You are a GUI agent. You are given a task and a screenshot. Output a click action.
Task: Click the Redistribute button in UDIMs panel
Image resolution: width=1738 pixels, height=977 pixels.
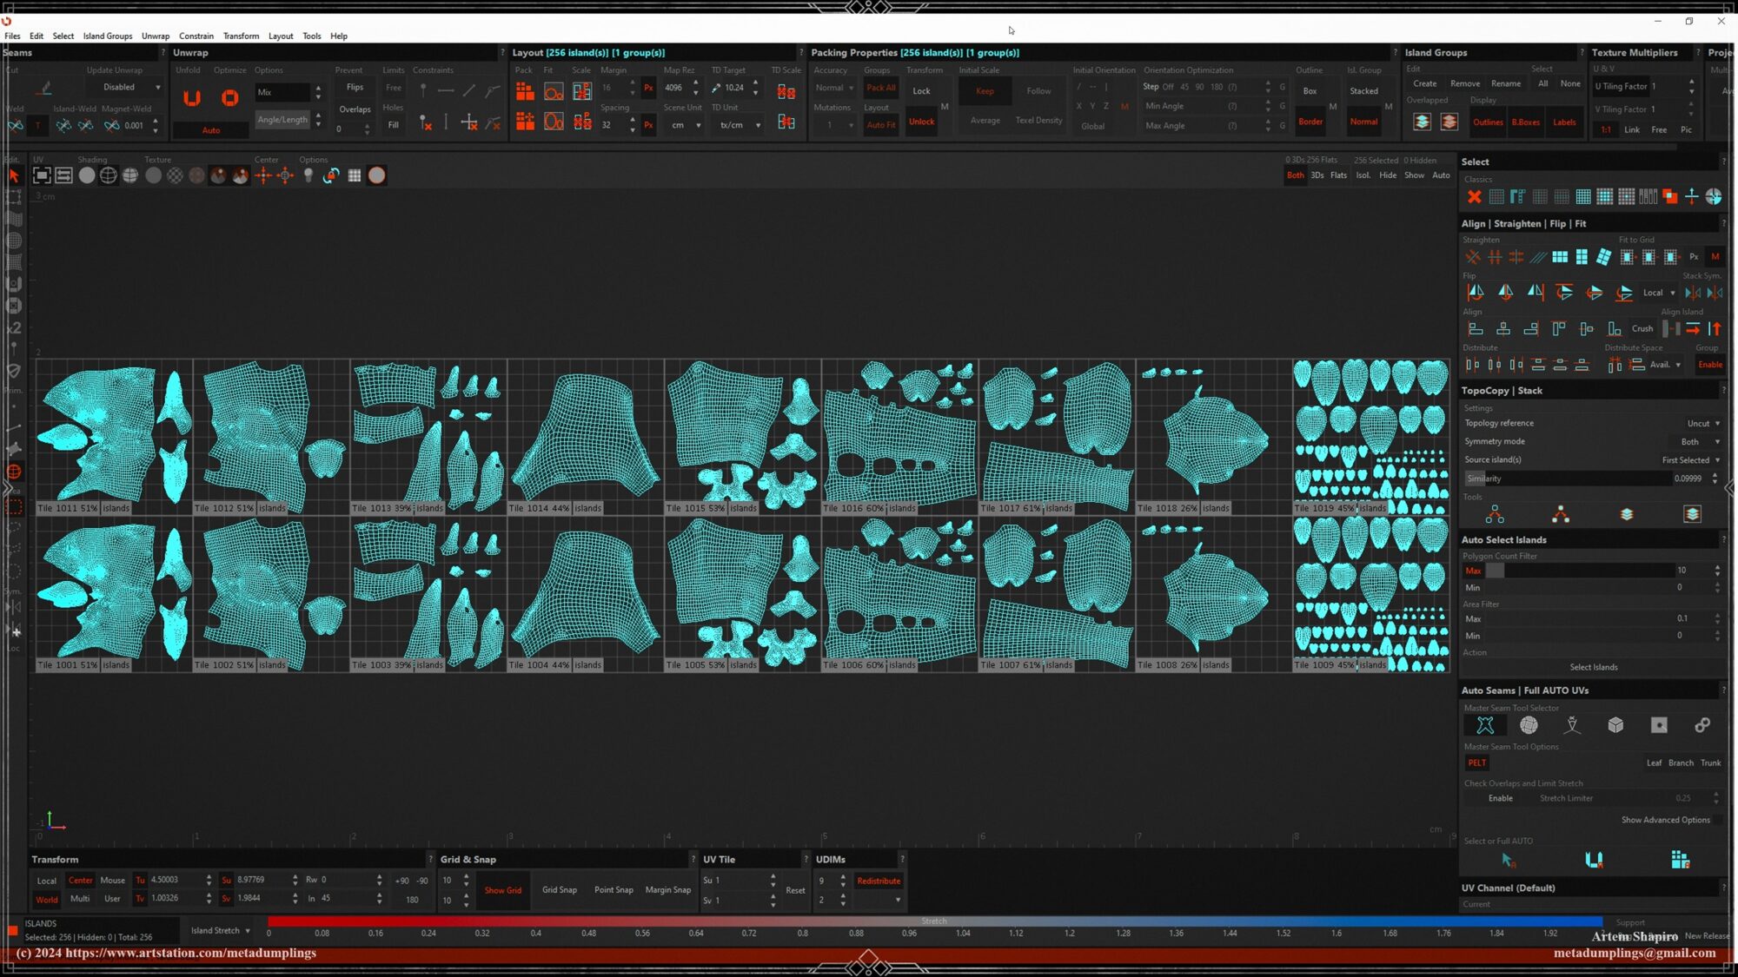click(x=878, y=881)
